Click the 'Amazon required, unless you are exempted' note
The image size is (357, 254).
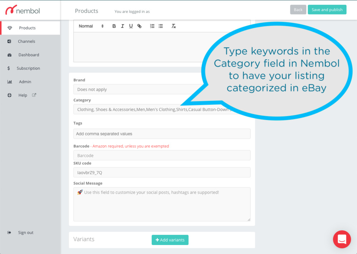pos(131,146)
